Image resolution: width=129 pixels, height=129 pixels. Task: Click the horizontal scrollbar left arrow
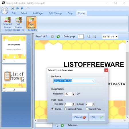pyautogui.click(x=36, y=120)
